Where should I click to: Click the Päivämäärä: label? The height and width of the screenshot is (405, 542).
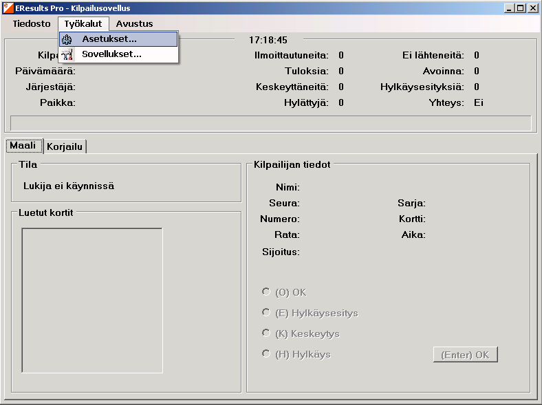coord(45,72)
